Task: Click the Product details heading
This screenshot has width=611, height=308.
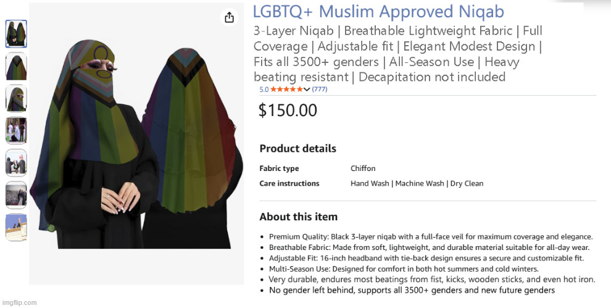Action: click(x=297, y=149)
